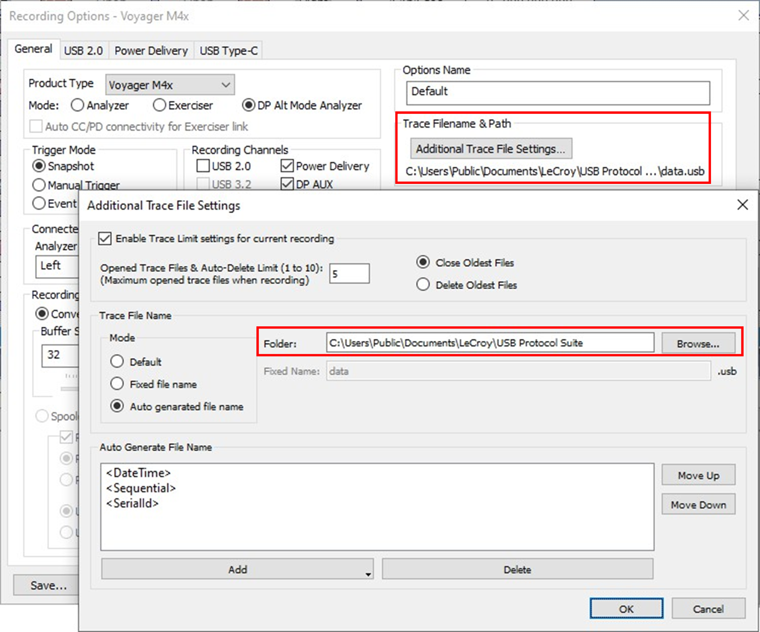Select Default trace file name mode
The width and height of the screenshot is (760, 632).
(117, 361)
